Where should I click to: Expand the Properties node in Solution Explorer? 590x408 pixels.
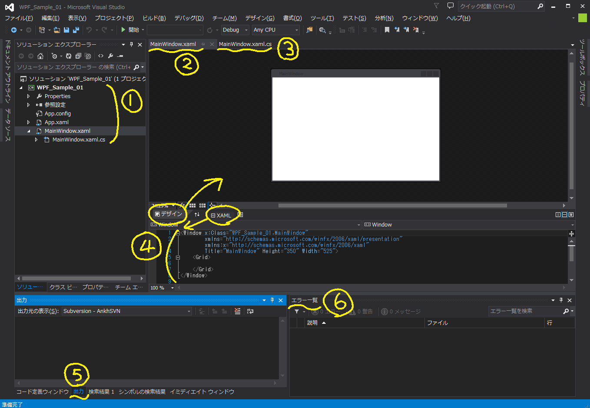coord(29,96)
